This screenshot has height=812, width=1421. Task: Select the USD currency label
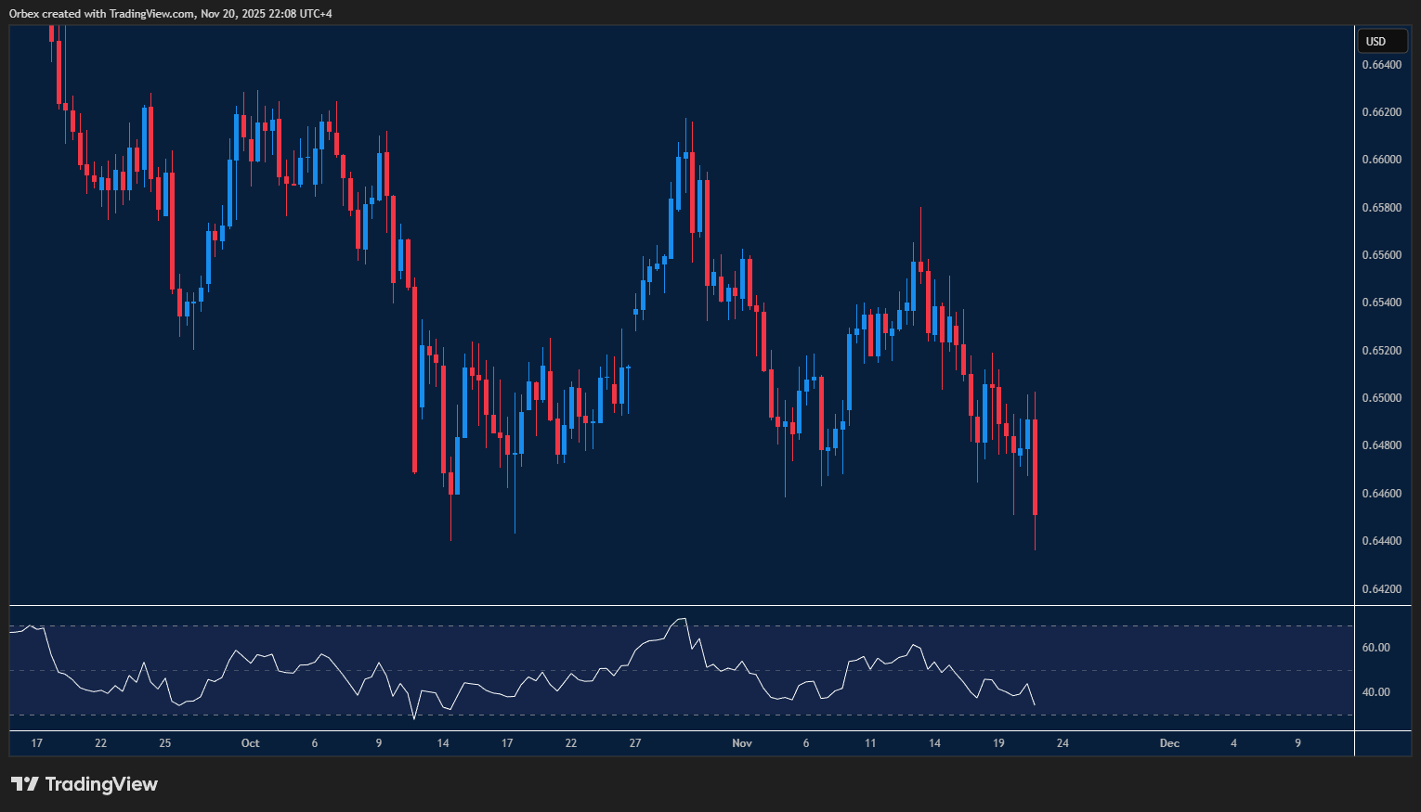(x=1382, y=41)
